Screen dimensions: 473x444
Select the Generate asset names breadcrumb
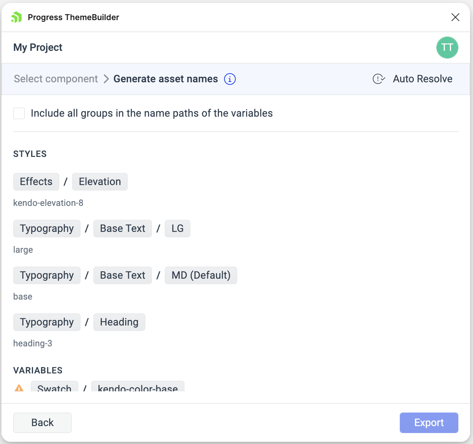(x=165, y=79)
